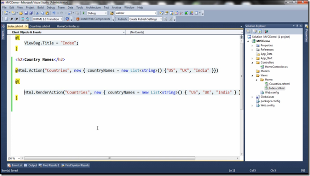The width and height of the screenshot is (310, 176).
Task: Click Show All Files icon in Solution Explorer
Action: coord(254,31)
